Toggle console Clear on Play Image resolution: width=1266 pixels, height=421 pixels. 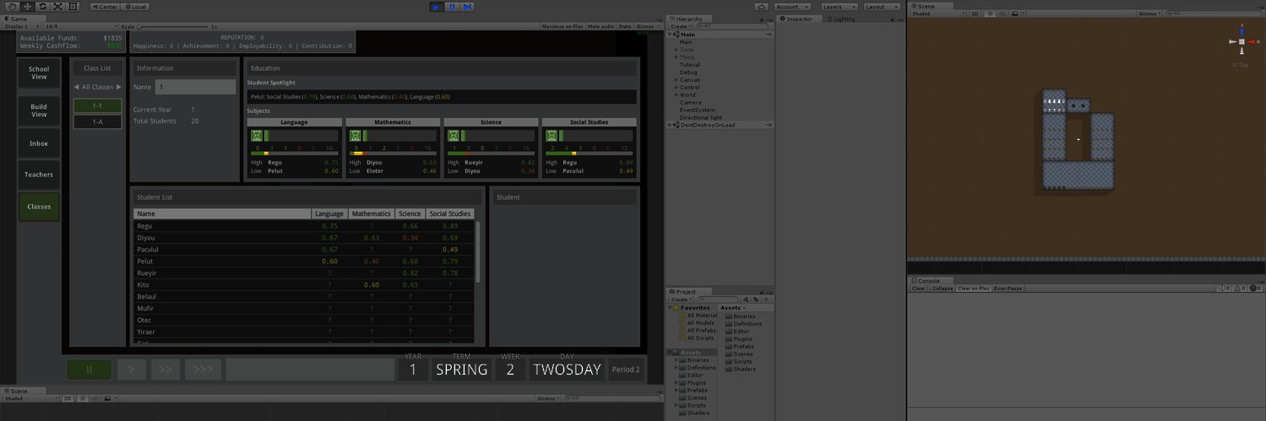tap(973, 288)
